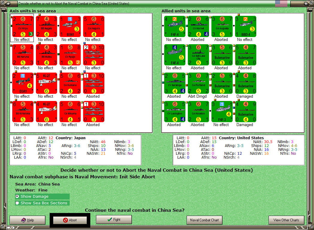Select the CA Augusta cruiser counter
Image resolution: width=314 pixels, height=230 pixels.
(222, 26)
